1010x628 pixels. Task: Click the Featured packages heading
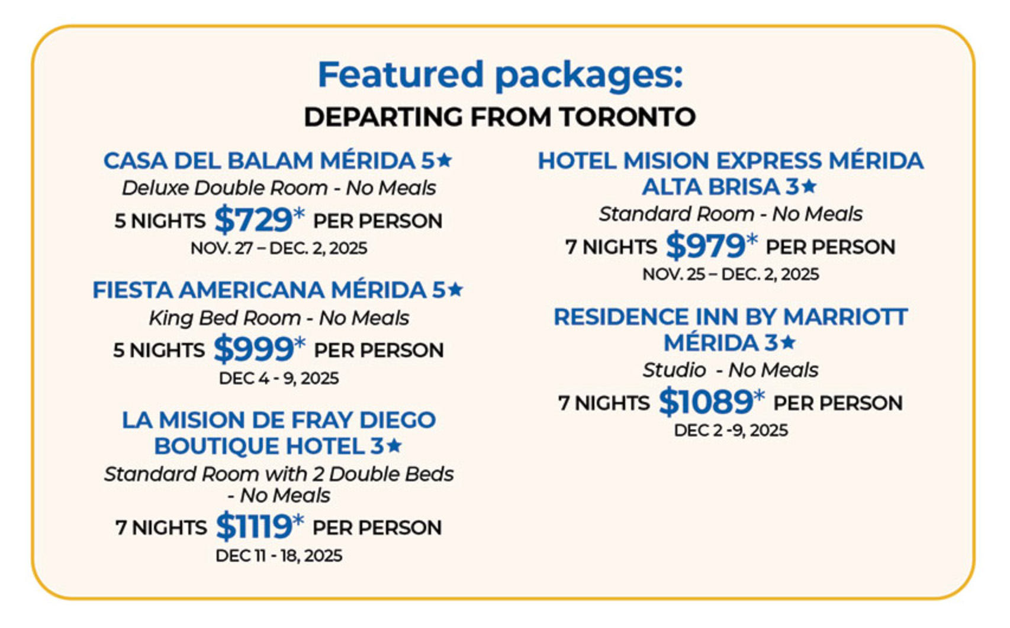500,75
